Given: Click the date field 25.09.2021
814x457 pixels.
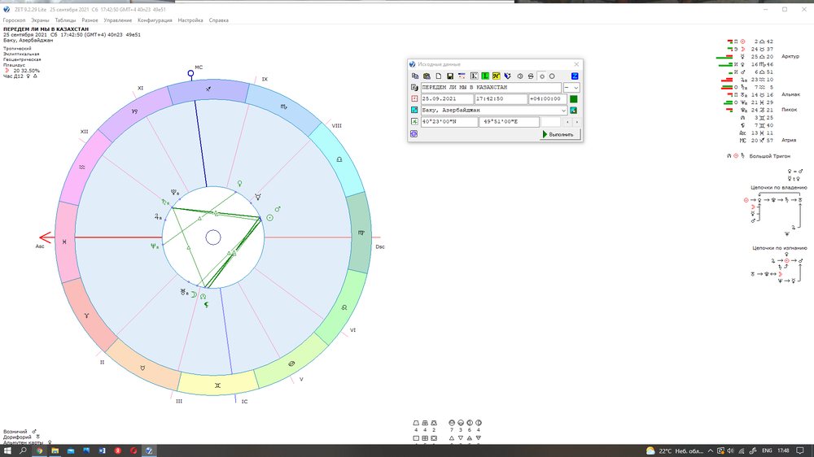Looking at the screenshot, I should click(x=447, y=98).
